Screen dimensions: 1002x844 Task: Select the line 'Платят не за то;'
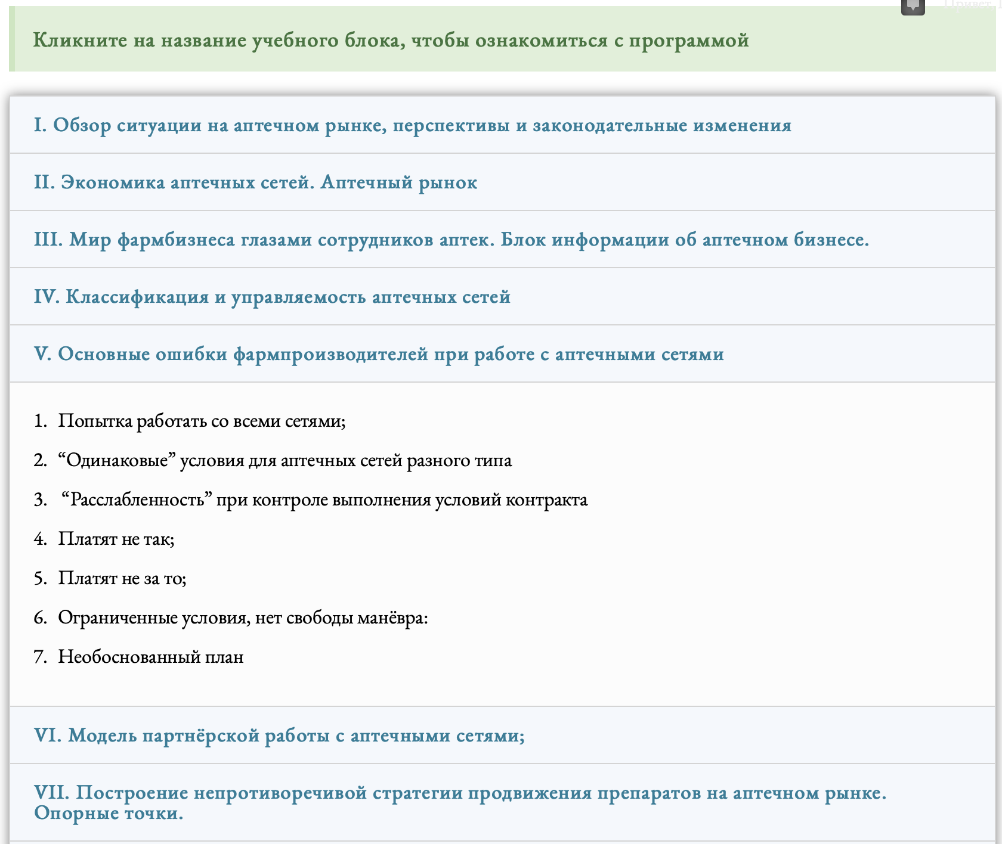pos(122,578)
